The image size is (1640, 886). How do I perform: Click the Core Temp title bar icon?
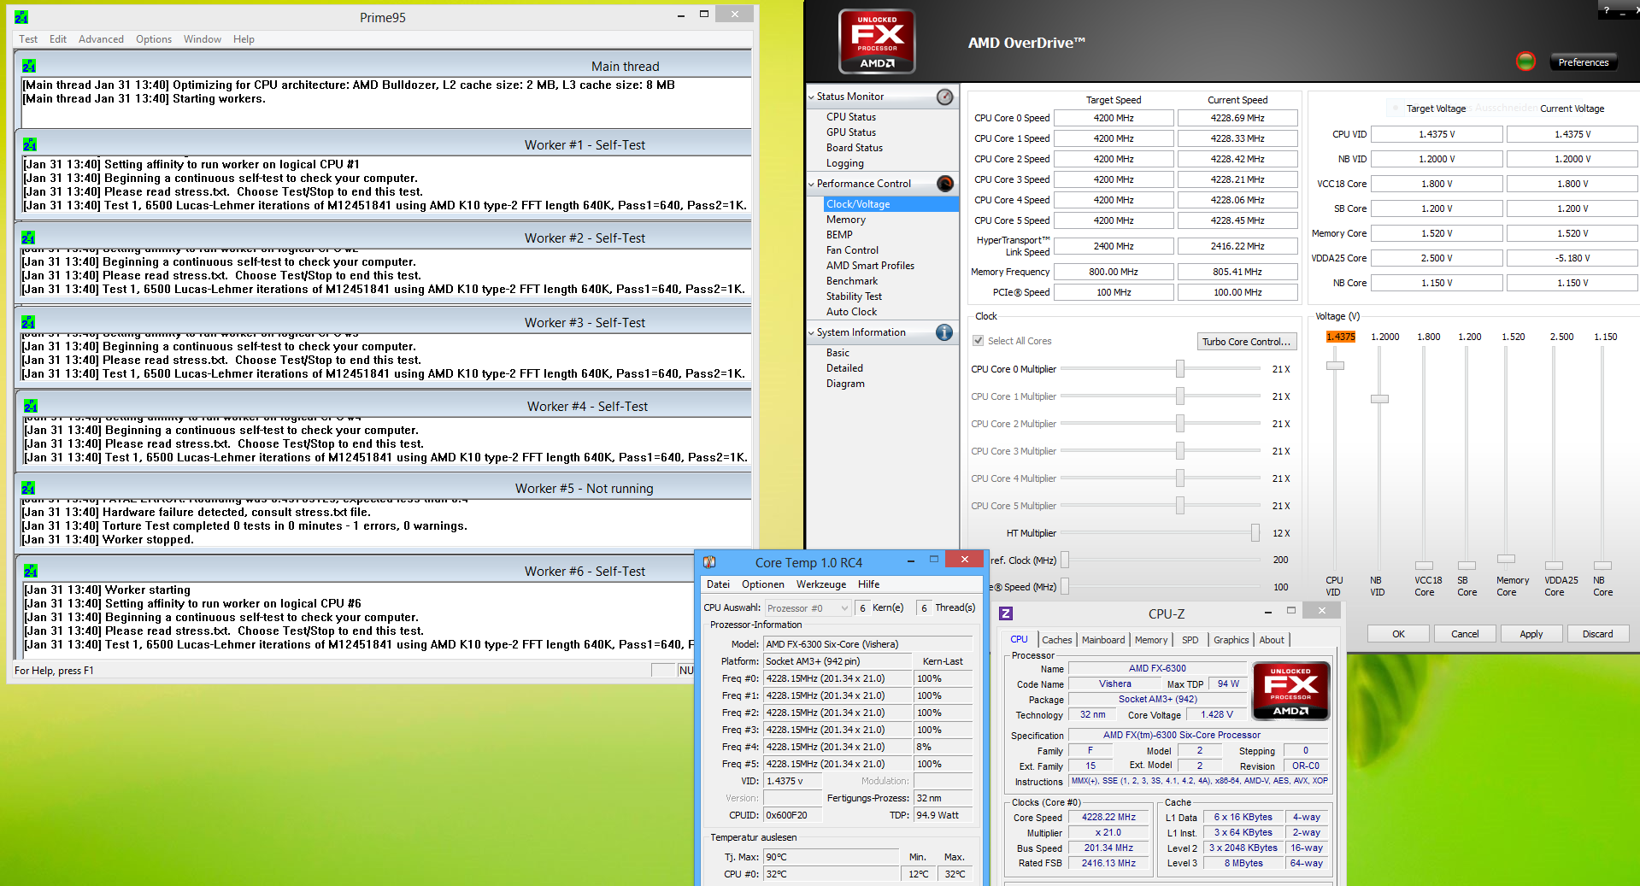click(x=709, y=562)
